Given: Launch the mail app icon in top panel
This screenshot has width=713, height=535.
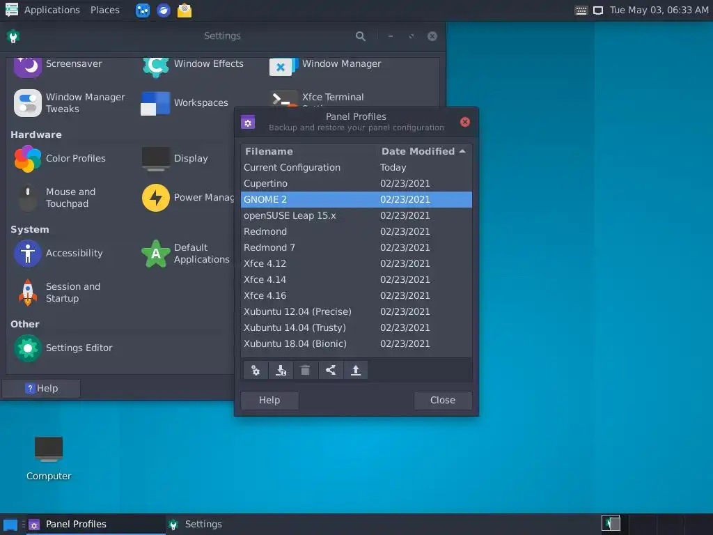Looking at the screenshot, I should coord(184,10).
